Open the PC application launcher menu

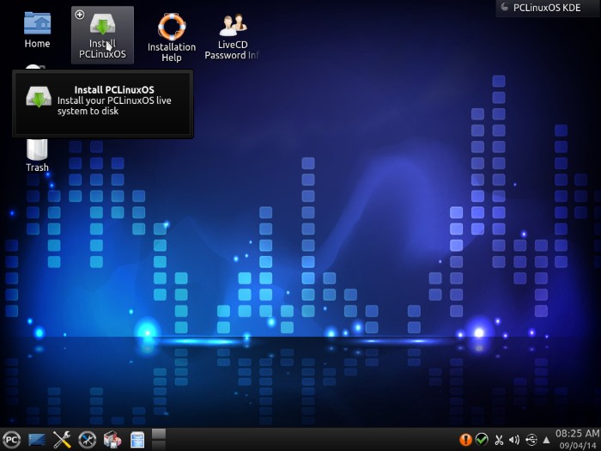click(11, 440)
